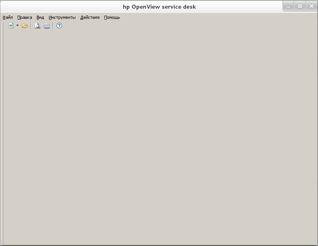The height and width of the screenshot is (246, 318).
Task: Open the Вид menu
Action: (40, 17)
